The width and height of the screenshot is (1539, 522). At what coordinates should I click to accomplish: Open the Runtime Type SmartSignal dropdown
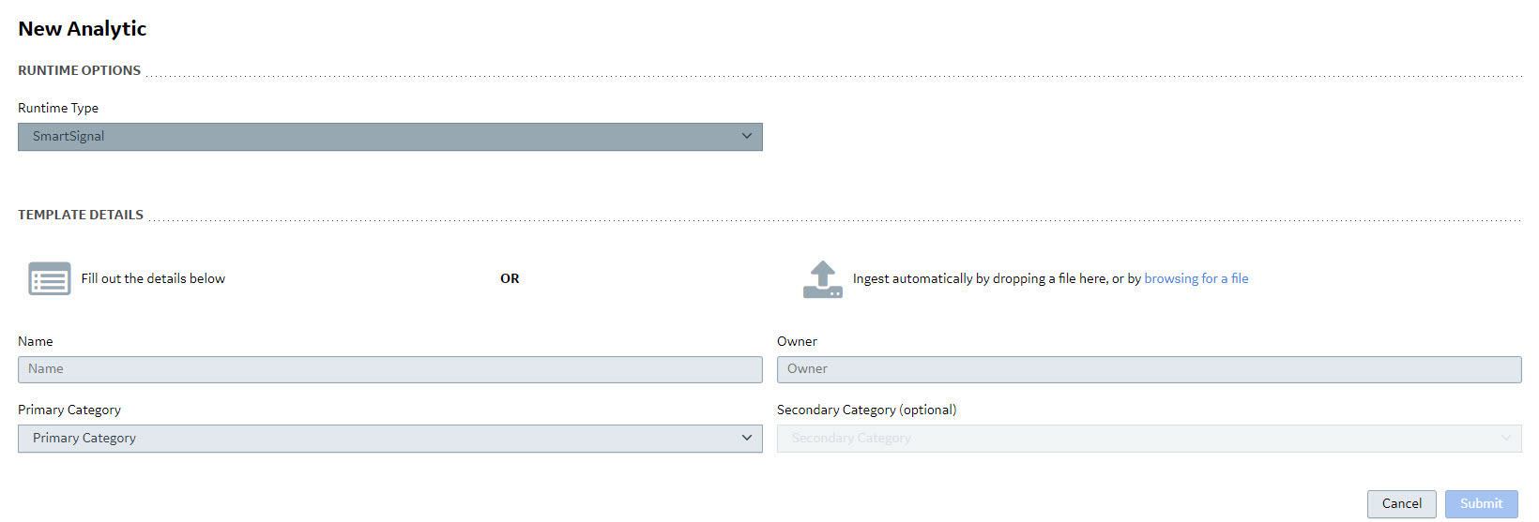tap(390, 137)
